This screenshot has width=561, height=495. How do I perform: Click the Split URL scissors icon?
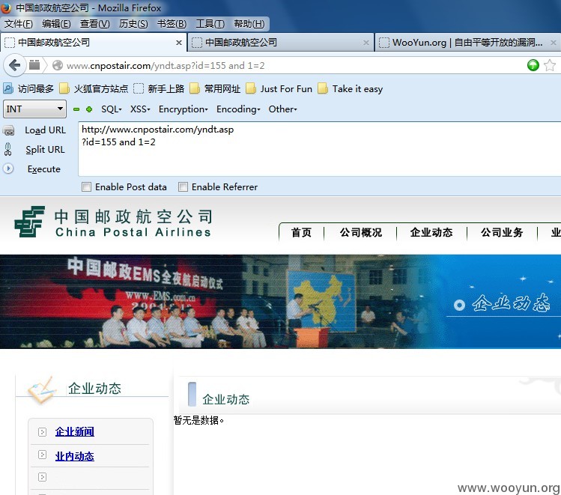point(8,149)
